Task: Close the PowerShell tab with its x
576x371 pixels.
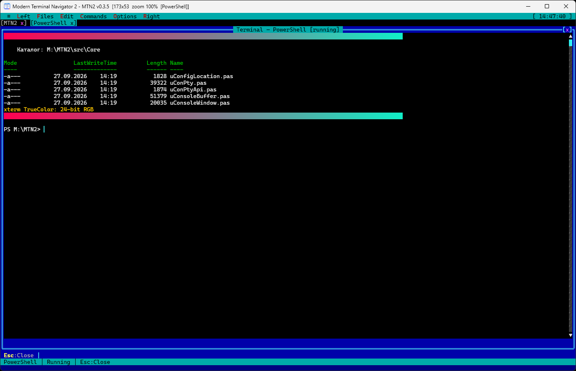Action: 72,23
